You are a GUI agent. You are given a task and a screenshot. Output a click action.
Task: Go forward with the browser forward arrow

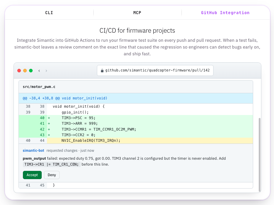(46, 71)
